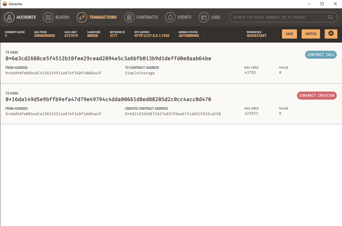Click the Events bell icon
Viewport: 342px width, 226px height.
(170, 17)
